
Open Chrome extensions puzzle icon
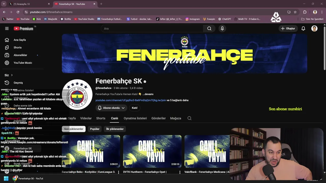click(305, 12)
